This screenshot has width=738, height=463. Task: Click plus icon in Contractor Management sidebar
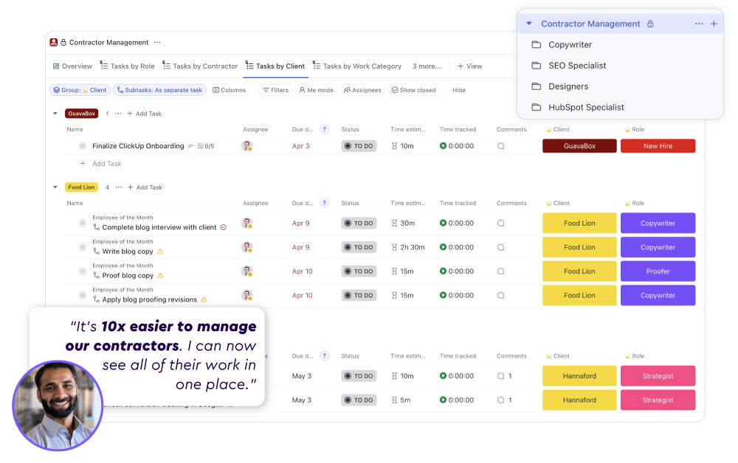coord(714,24)
